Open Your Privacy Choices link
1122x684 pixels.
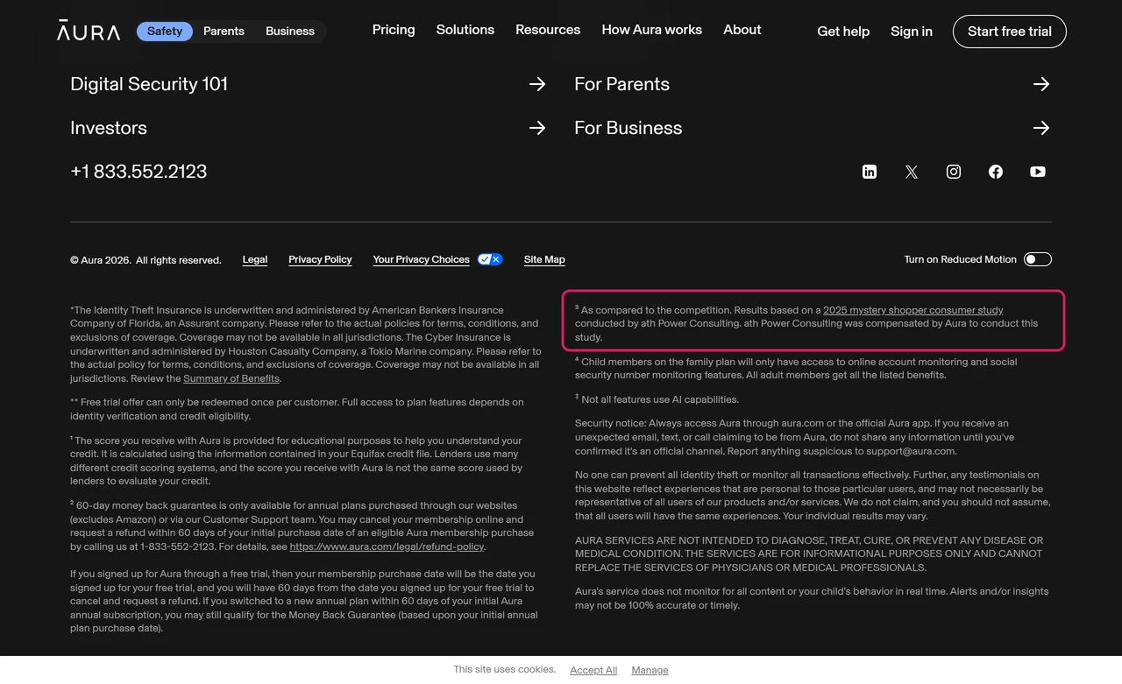(421, 260)
